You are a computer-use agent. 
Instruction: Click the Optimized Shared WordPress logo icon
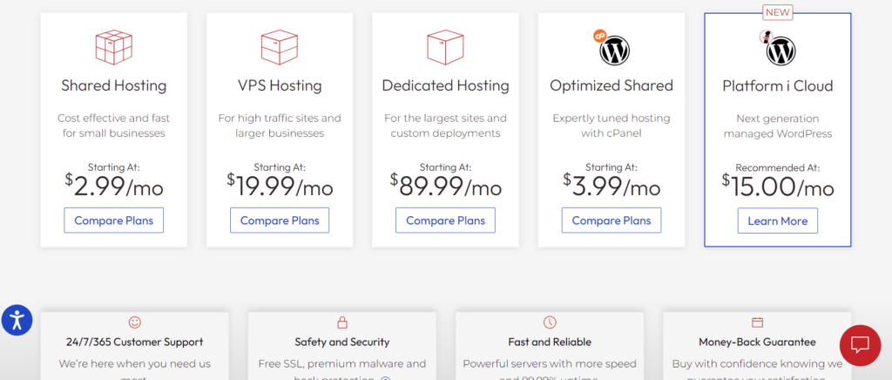click(614, 50)
